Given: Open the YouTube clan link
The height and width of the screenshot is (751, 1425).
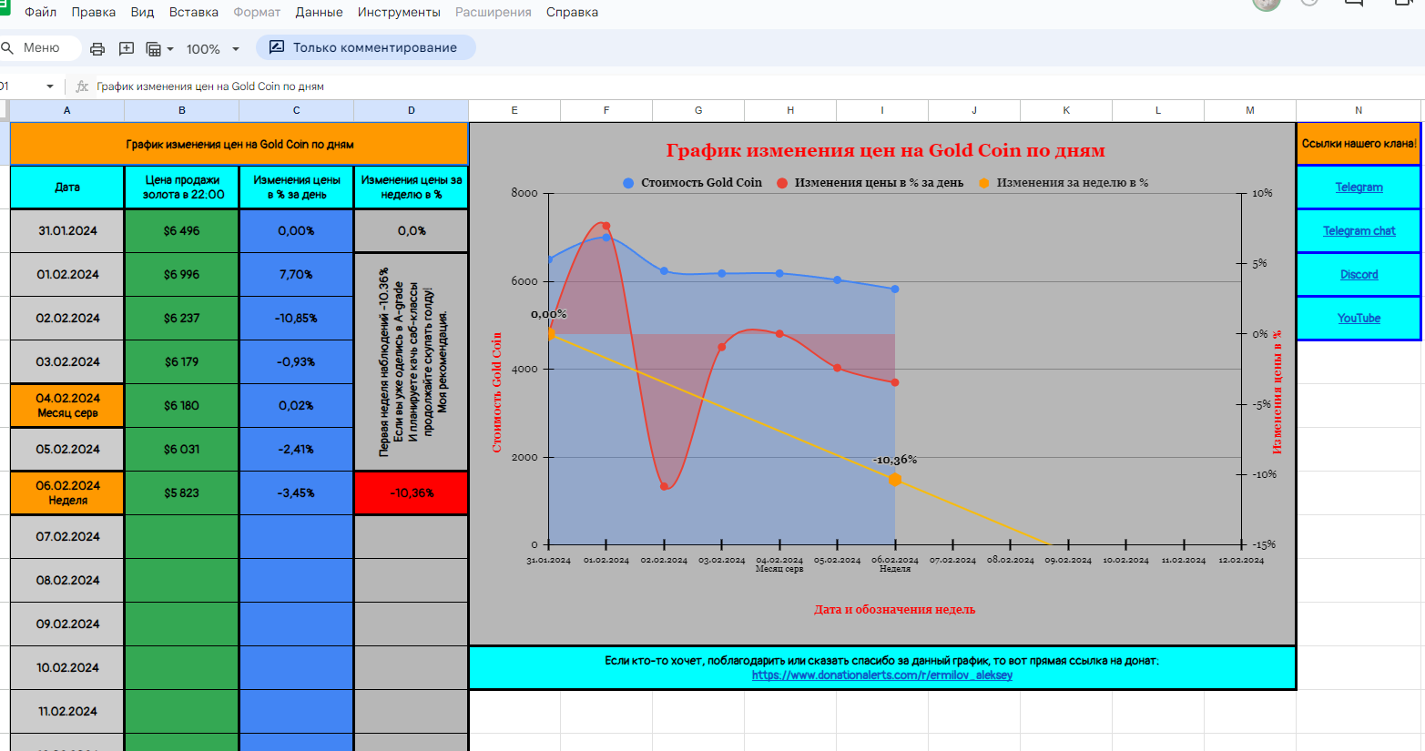Looking at the screenshot, I should tap(1359, 319).
